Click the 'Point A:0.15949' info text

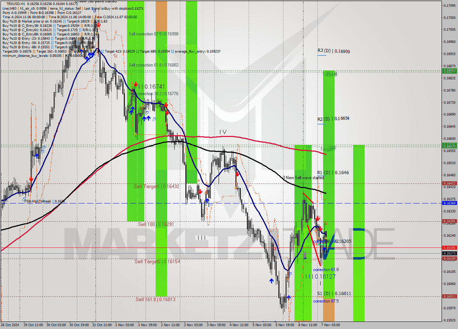point(14,13)
